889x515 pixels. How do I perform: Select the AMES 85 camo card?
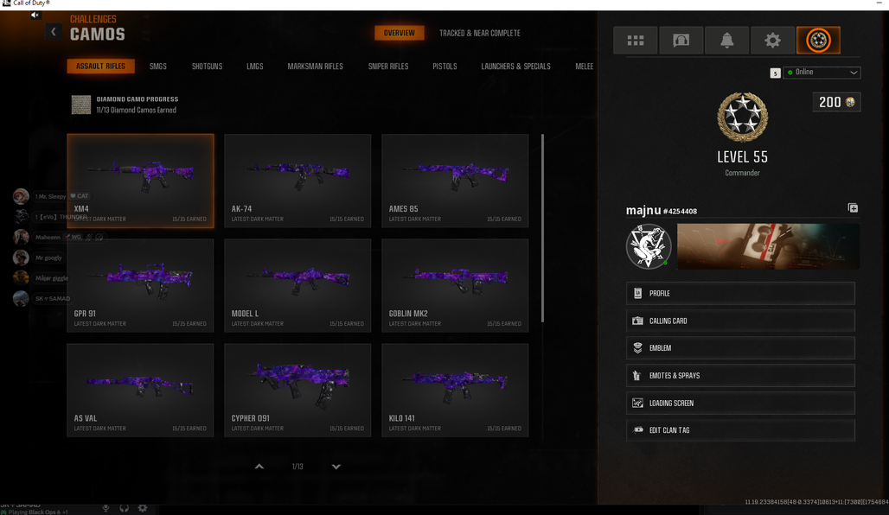pyautogui.click(x=455, y=181)
